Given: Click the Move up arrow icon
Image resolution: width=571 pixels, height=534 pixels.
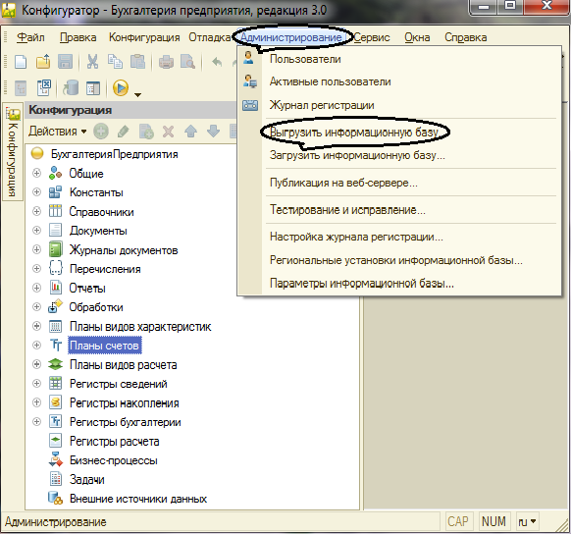Looking at the screenshot, I should [x=190, y=132].
